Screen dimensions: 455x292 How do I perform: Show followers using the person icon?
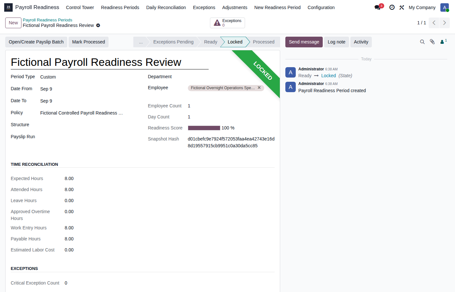click(443, 42)
